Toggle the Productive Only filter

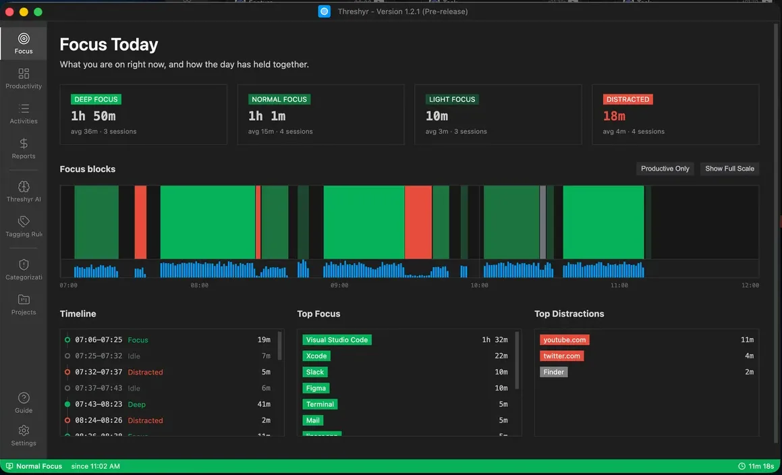665,169
